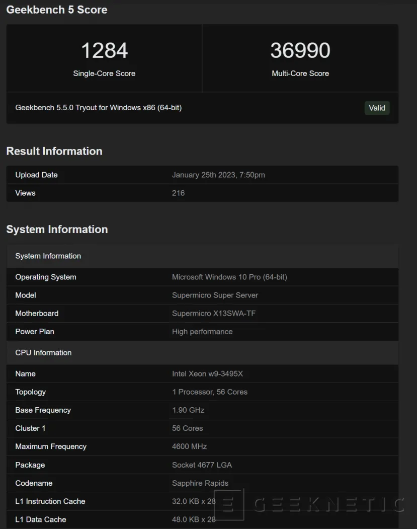Click Geekbench 5.5.0 Tryout for Windows text
417x529 pixels.
click(x=99, y=108)
